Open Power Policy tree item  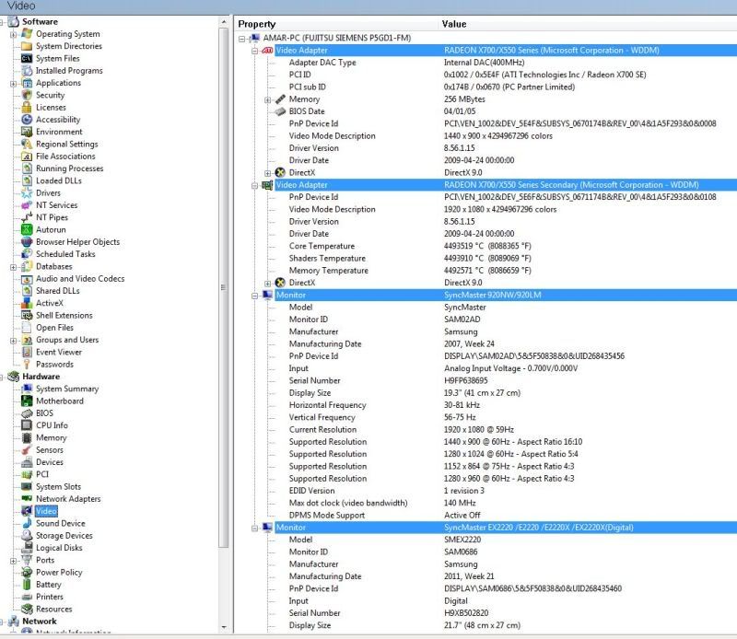coord(59,572)
